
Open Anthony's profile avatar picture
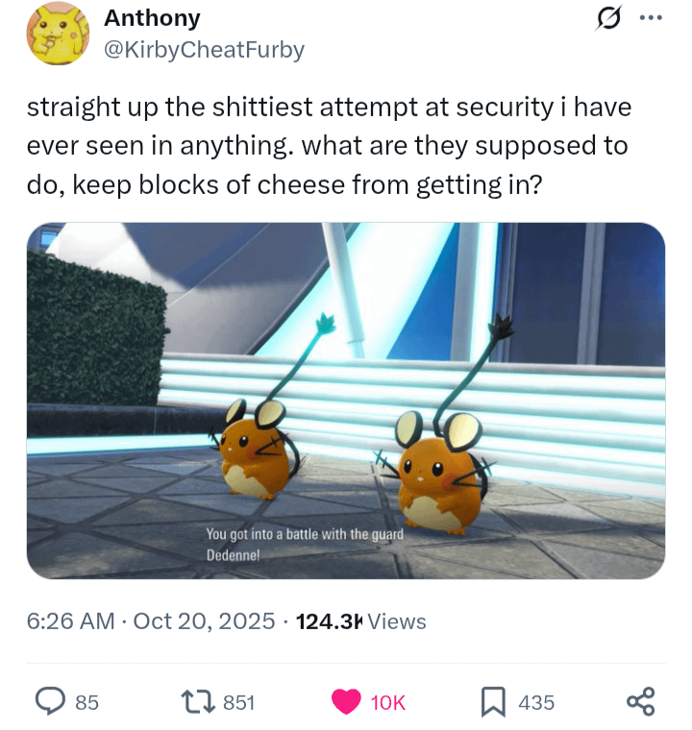(x=59, y=34)
